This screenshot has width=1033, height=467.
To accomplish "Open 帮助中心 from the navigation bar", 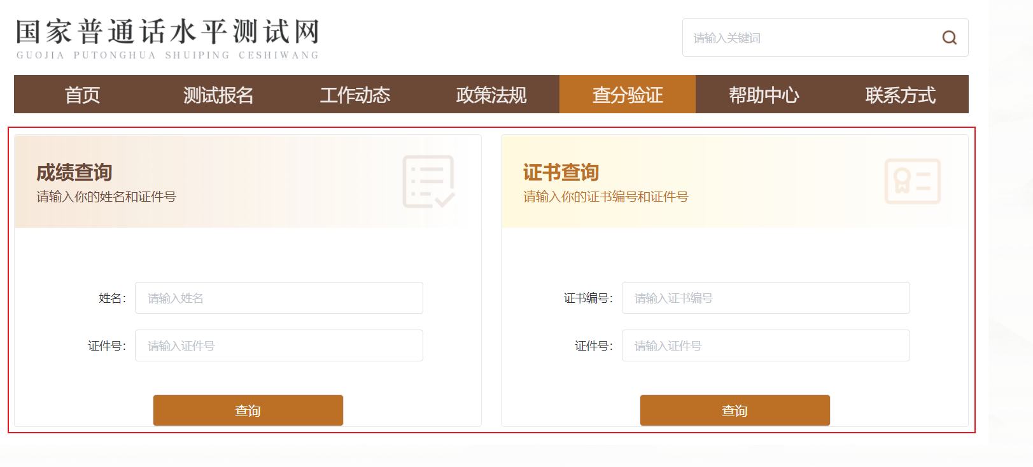I will [x=764, y=95].
